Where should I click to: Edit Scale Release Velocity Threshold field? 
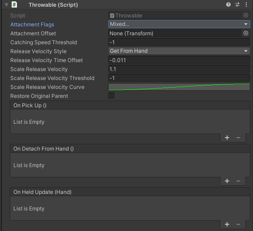click(179, 78)
